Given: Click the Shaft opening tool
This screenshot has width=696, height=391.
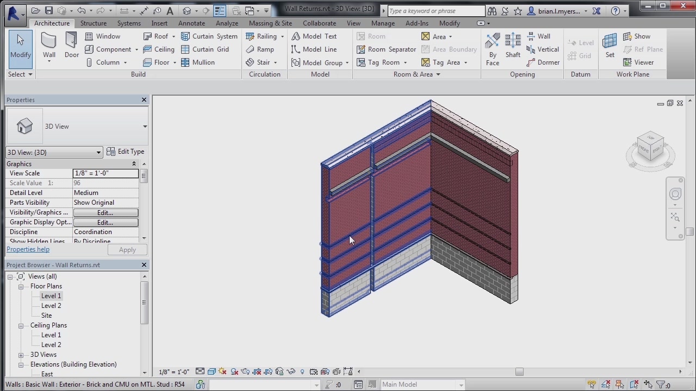Looking at the screenshot, I should click(x=513, y=45).
